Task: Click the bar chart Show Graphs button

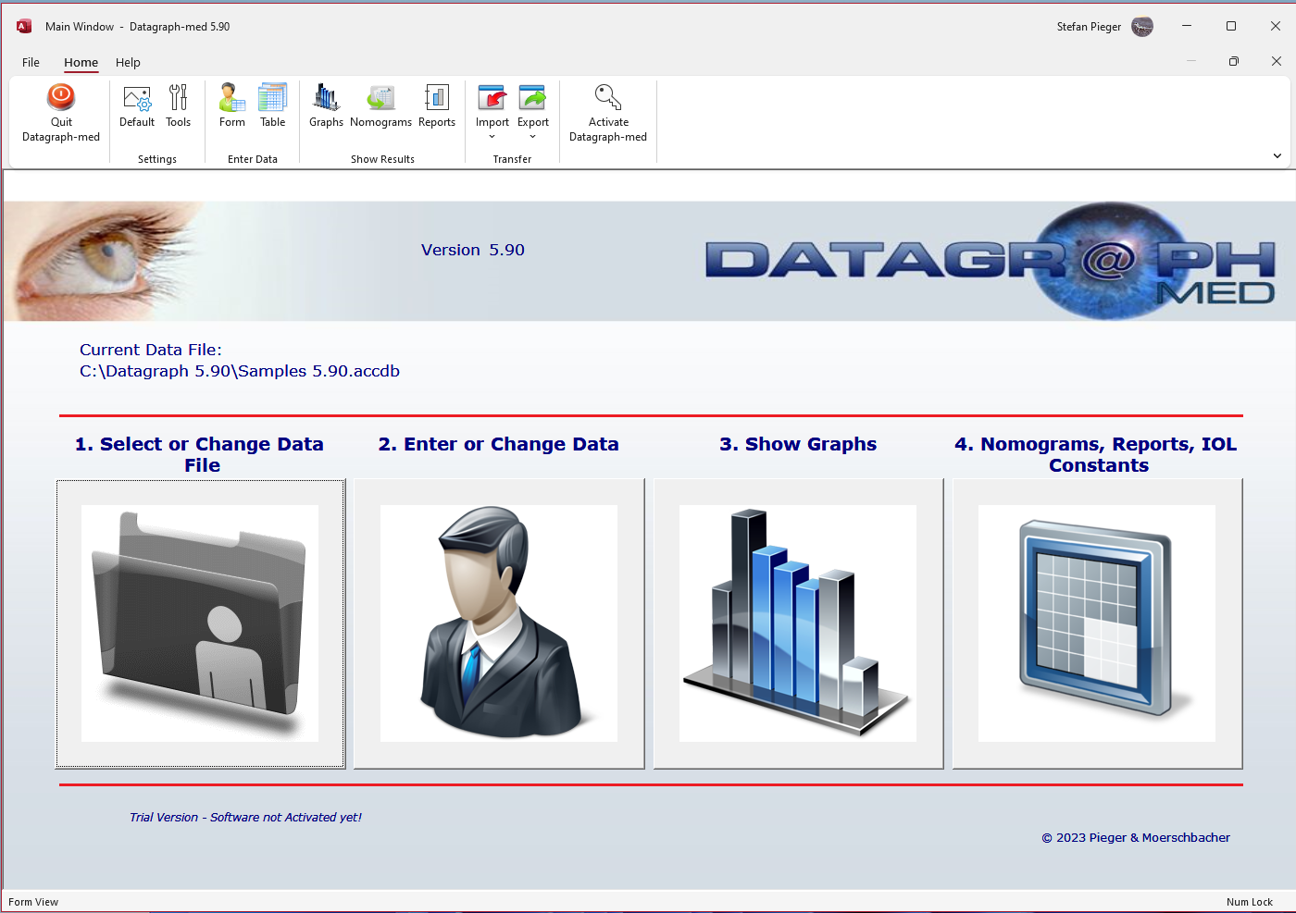Action: (798, 623)
